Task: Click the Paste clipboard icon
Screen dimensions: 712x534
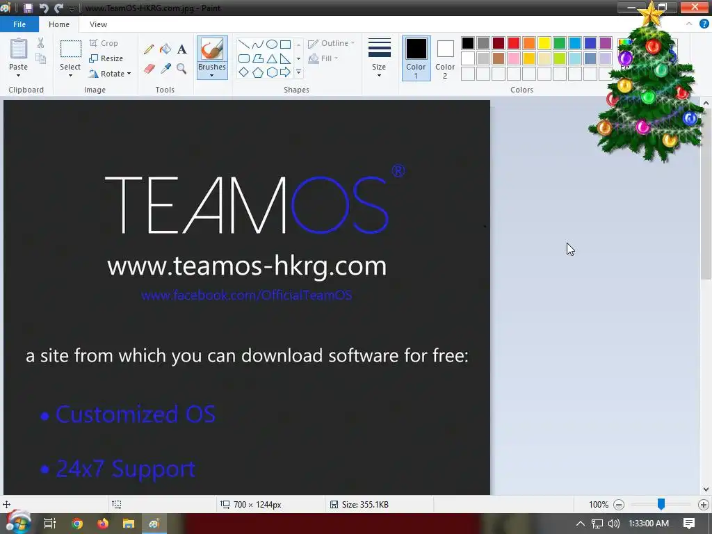Action: click(19, 49)
